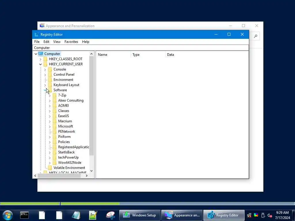Click the tree scroll-up arrow

click(91, 54)
